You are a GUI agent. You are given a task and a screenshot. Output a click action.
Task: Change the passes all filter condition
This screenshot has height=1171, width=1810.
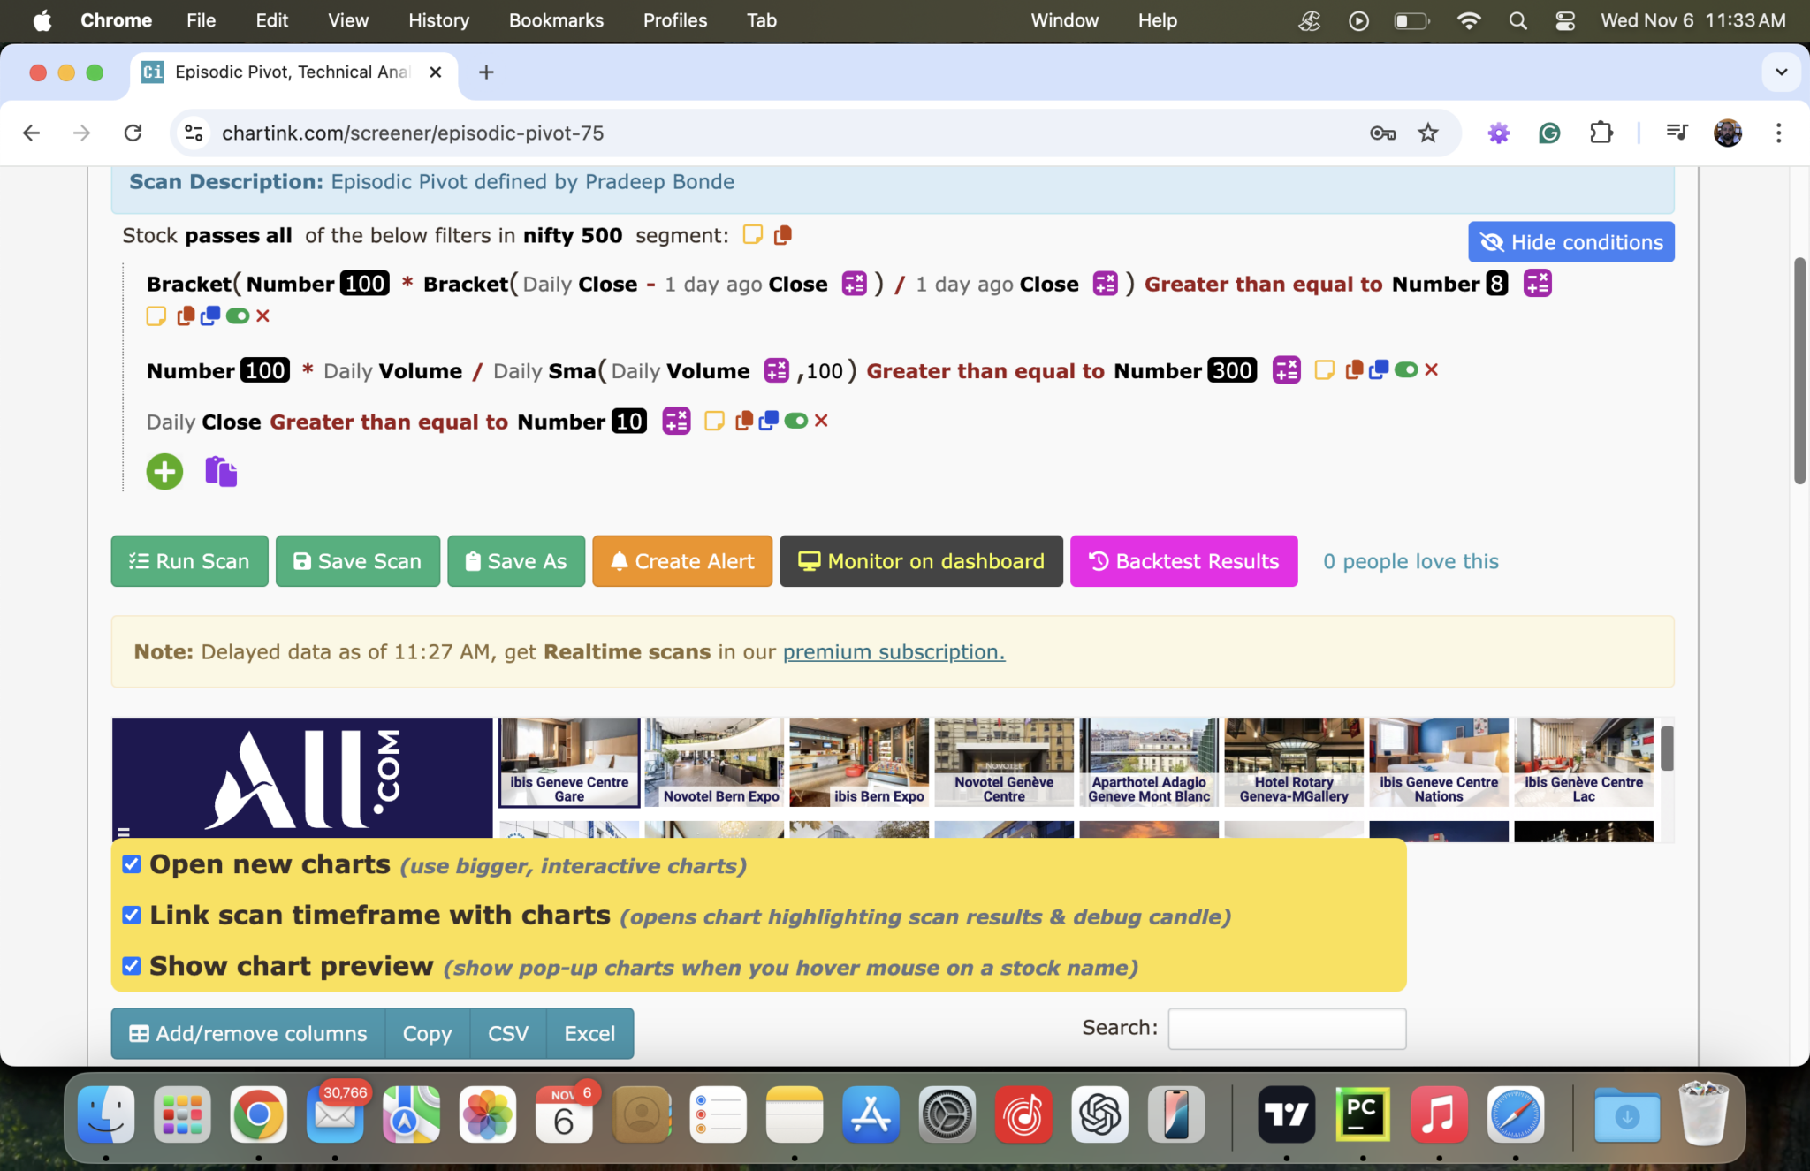238,235
